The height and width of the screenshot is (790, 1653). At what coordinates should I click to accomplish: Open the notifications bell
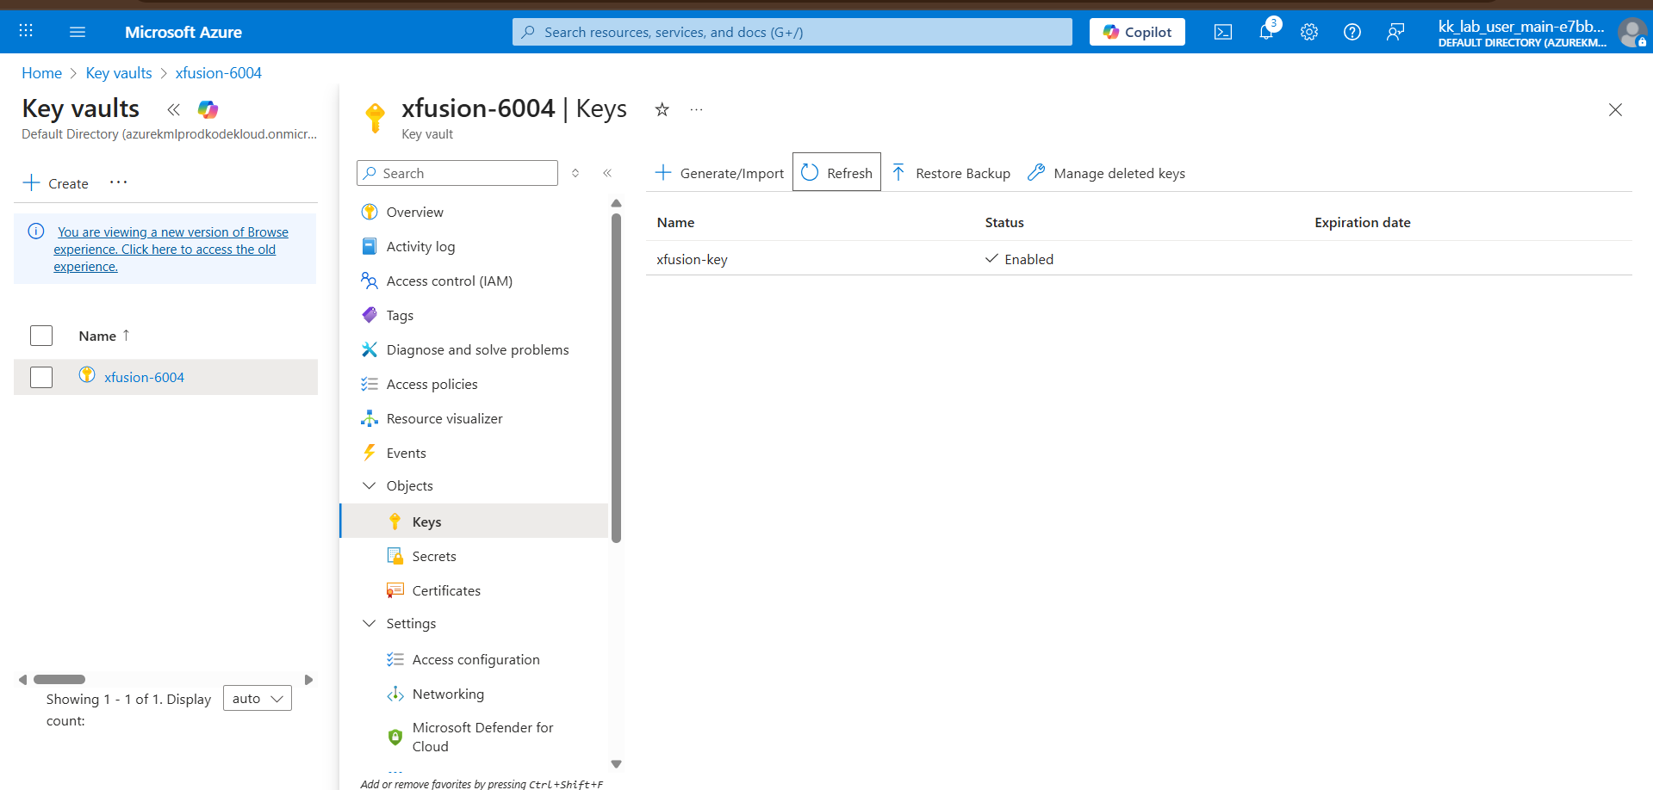pos(1266,32)
